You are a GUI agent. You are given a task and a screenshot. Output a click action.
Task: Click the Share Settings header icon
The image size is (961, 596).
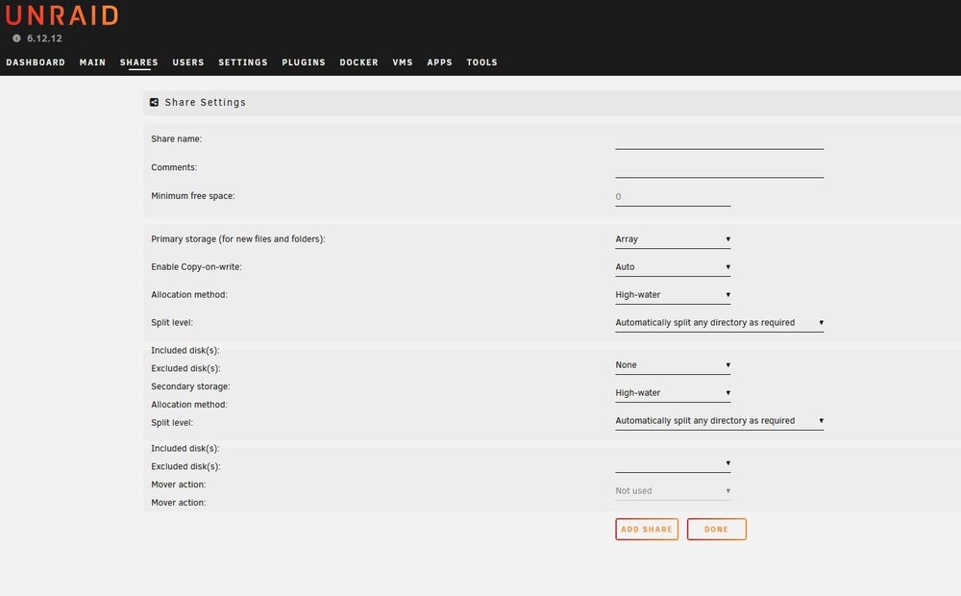click(154, 103)
